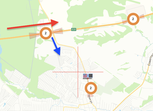Click the small blue pond at bottom-left
The height and width of the screenshot is (111, 153).
point(4,105)
